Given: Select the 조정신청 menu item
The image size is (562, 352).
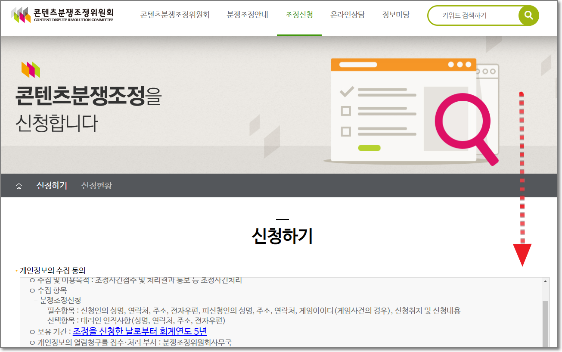Looking at the screenshot, I should coord(299,14).
